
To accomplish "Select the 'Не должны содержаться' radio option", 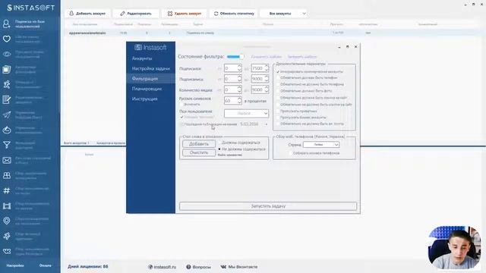I will click(x=219, y=149).
